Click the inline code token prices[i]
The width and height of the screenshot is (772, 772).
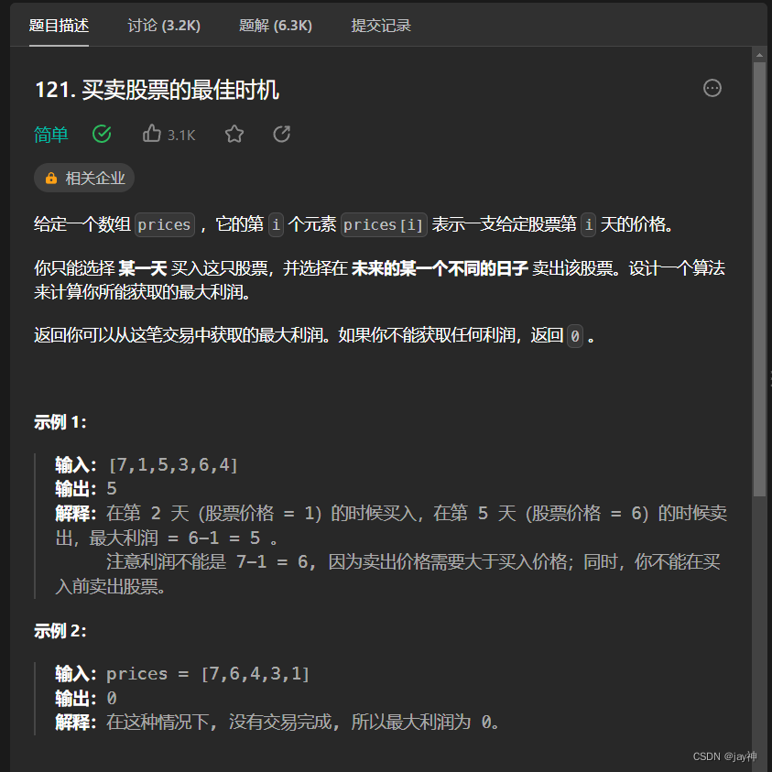(x=384, y=224)
